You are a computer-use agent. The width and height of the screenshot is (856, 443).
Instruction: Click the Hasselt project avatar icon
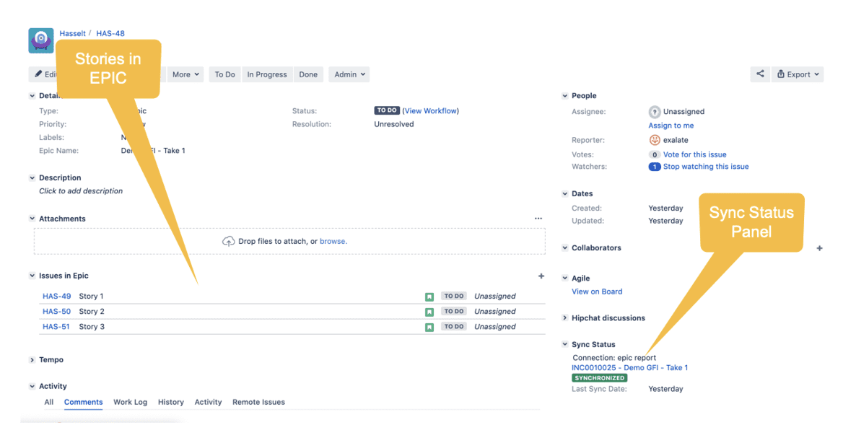click(40, 40)
